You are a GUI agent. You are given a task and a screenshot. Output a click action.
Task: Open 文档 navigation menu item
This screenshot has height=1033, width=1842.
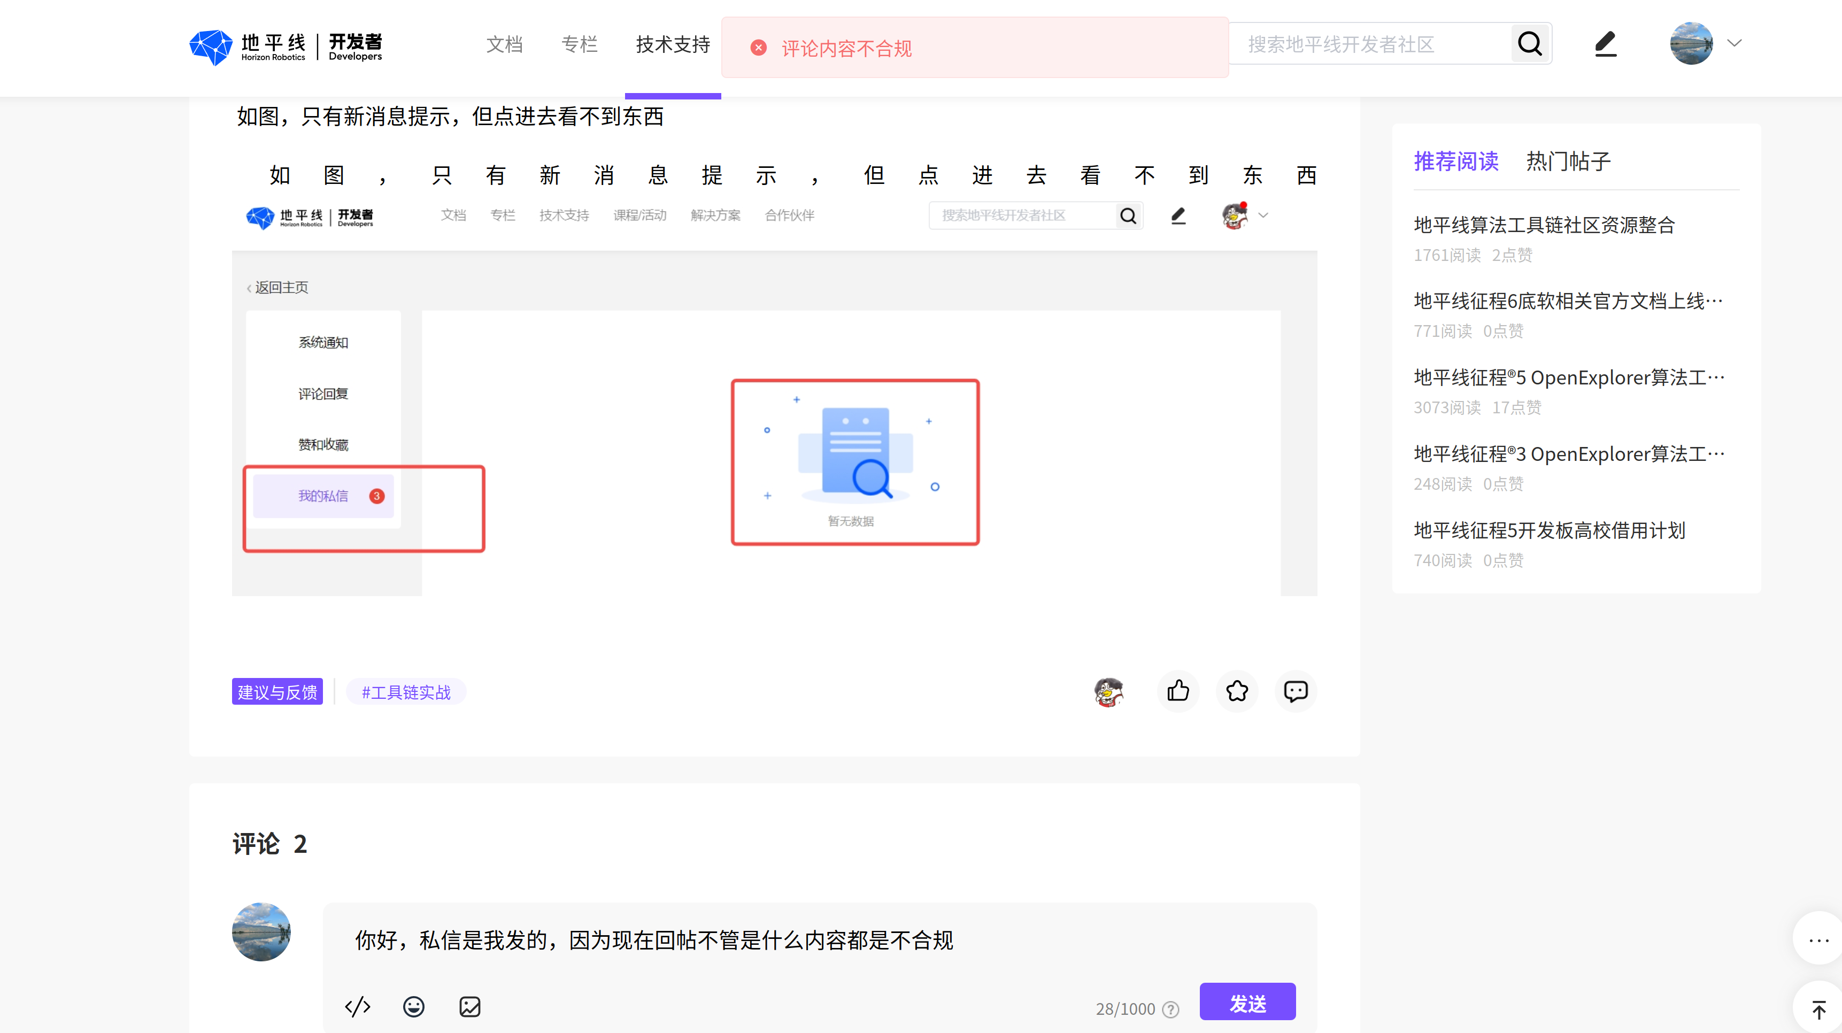tap(504, 44)
